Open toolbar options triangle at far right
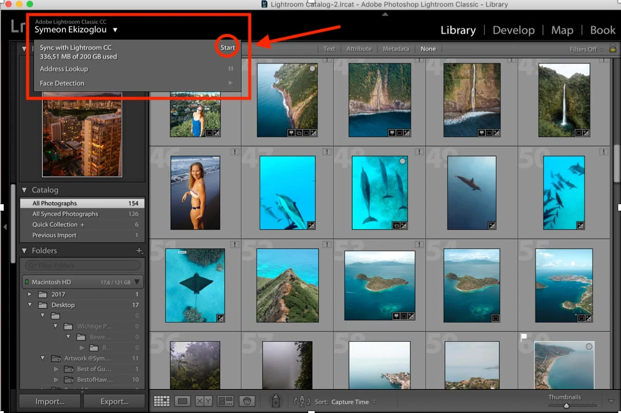The image size is (621, 413). point(611,401)
